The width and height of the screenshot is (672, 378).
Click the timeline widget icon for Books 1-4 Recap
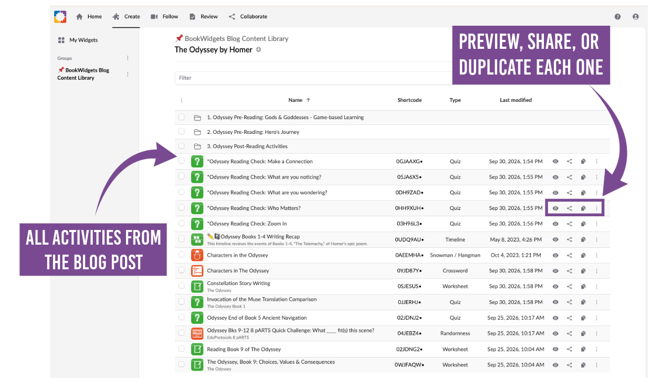pos(197,240)
